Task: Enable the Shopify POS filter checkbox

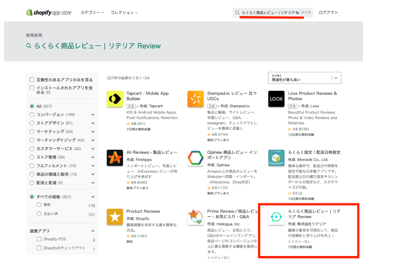Action: (x=40, y=239)
